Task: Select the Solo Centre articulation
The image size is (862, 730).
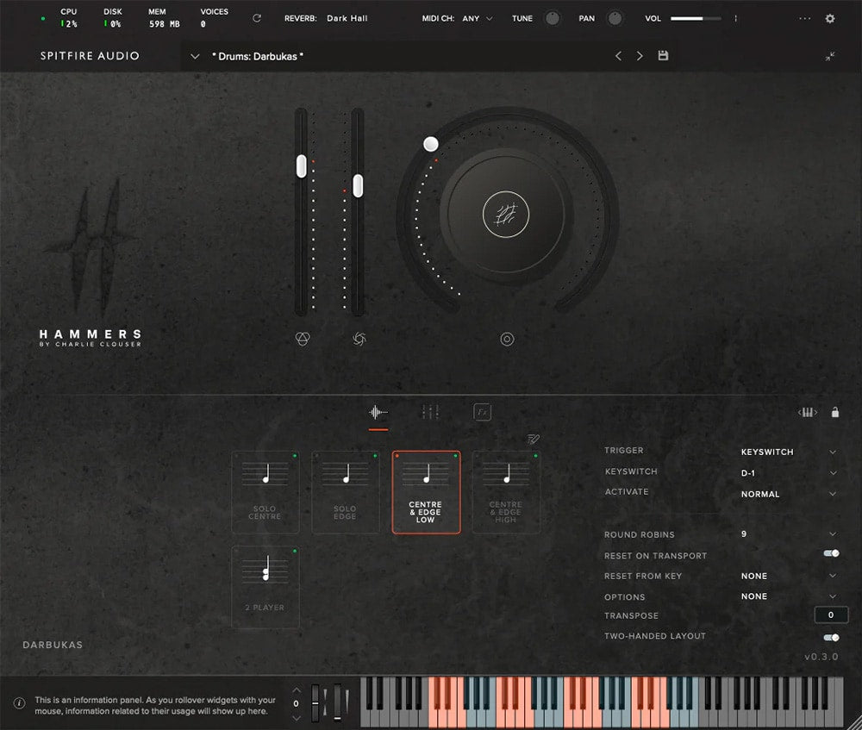Action: 265,492
